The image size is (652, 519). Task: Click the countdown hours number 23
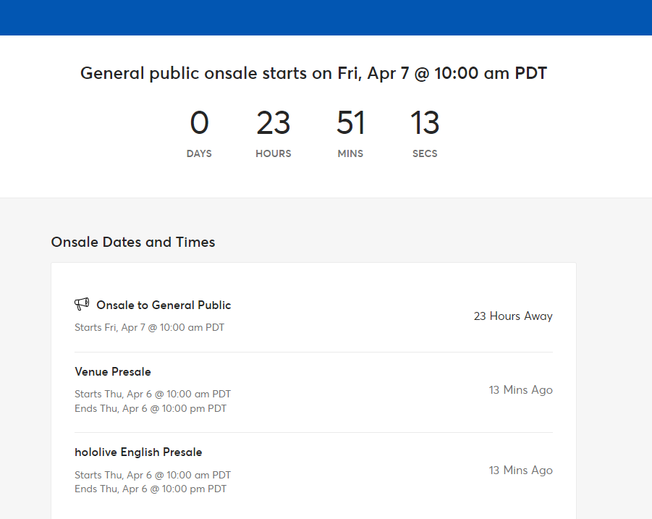tap(274, 122)
